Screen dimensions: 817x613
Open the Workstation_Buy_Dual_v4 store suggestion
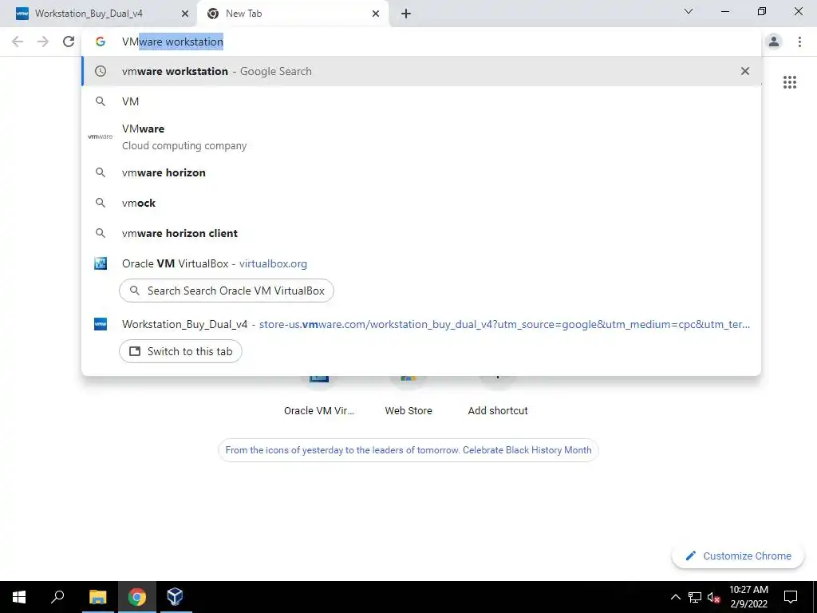click(x=421, y=324)
